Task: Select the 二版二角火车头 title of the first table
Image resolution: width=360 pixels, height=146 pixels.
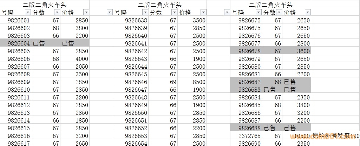Action: click(44, 5)
